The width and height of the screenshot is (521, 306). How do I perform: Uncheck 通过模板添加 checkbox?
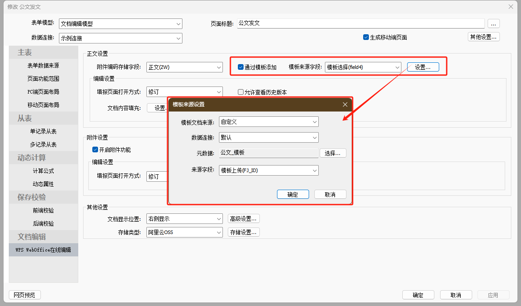(x=240, y=67)
